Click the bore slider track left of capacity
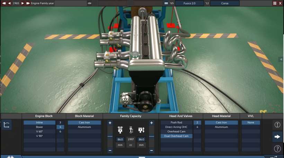The width and height of the screenshot is (284, 158). tap(110, 136)
